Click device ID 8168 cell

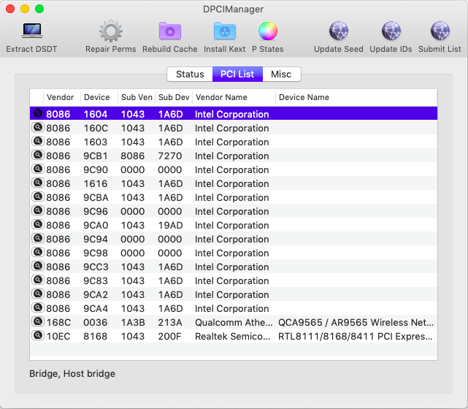point(95,337)
